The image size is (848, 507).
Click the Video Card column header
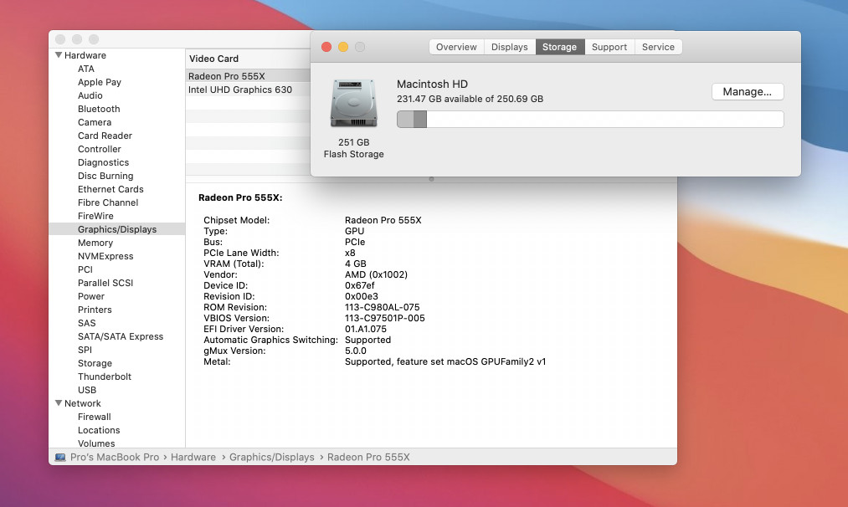249,59
